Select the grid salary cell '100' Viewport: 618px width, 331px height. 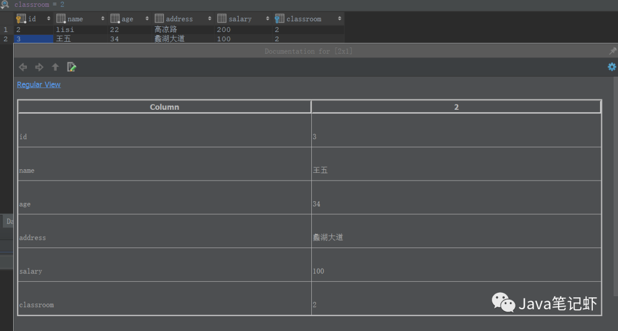click(244, 39)
